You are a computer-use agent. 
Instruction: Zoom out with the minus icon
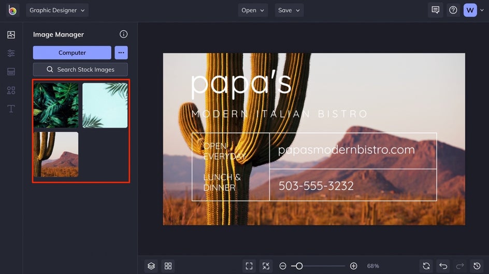pos(283,266)
